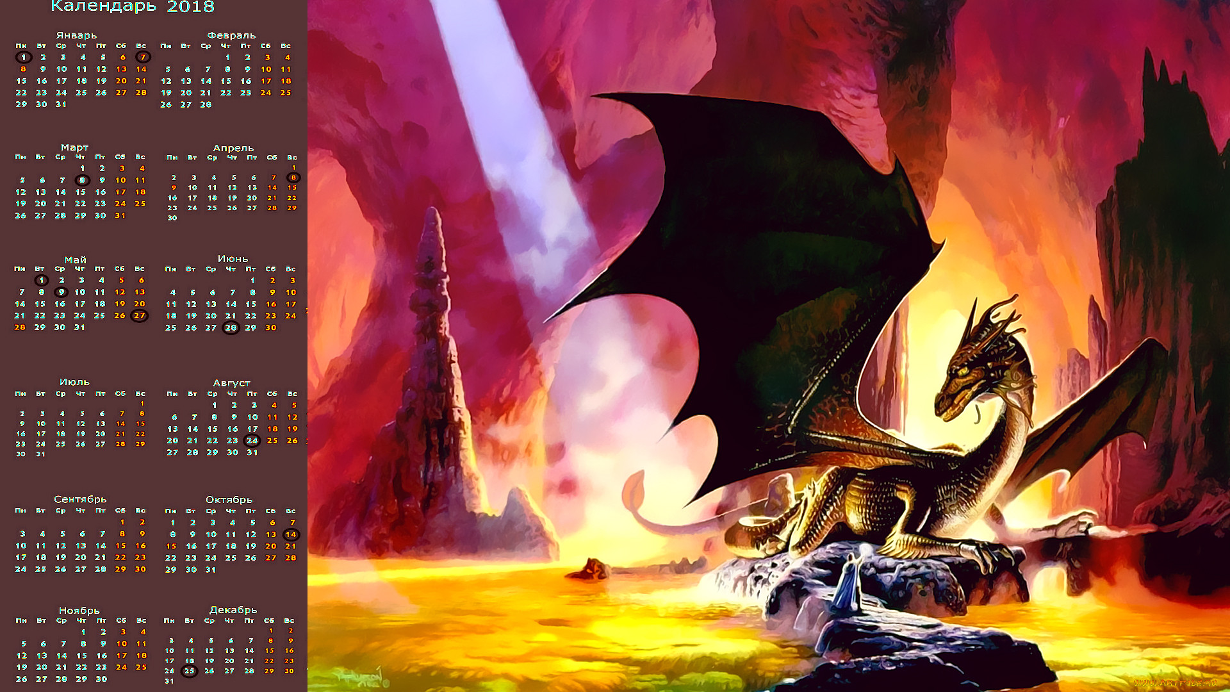Screen dimensions: 1230x692
Task: Click the Март month heading
Action: click(x=74, y=147)
